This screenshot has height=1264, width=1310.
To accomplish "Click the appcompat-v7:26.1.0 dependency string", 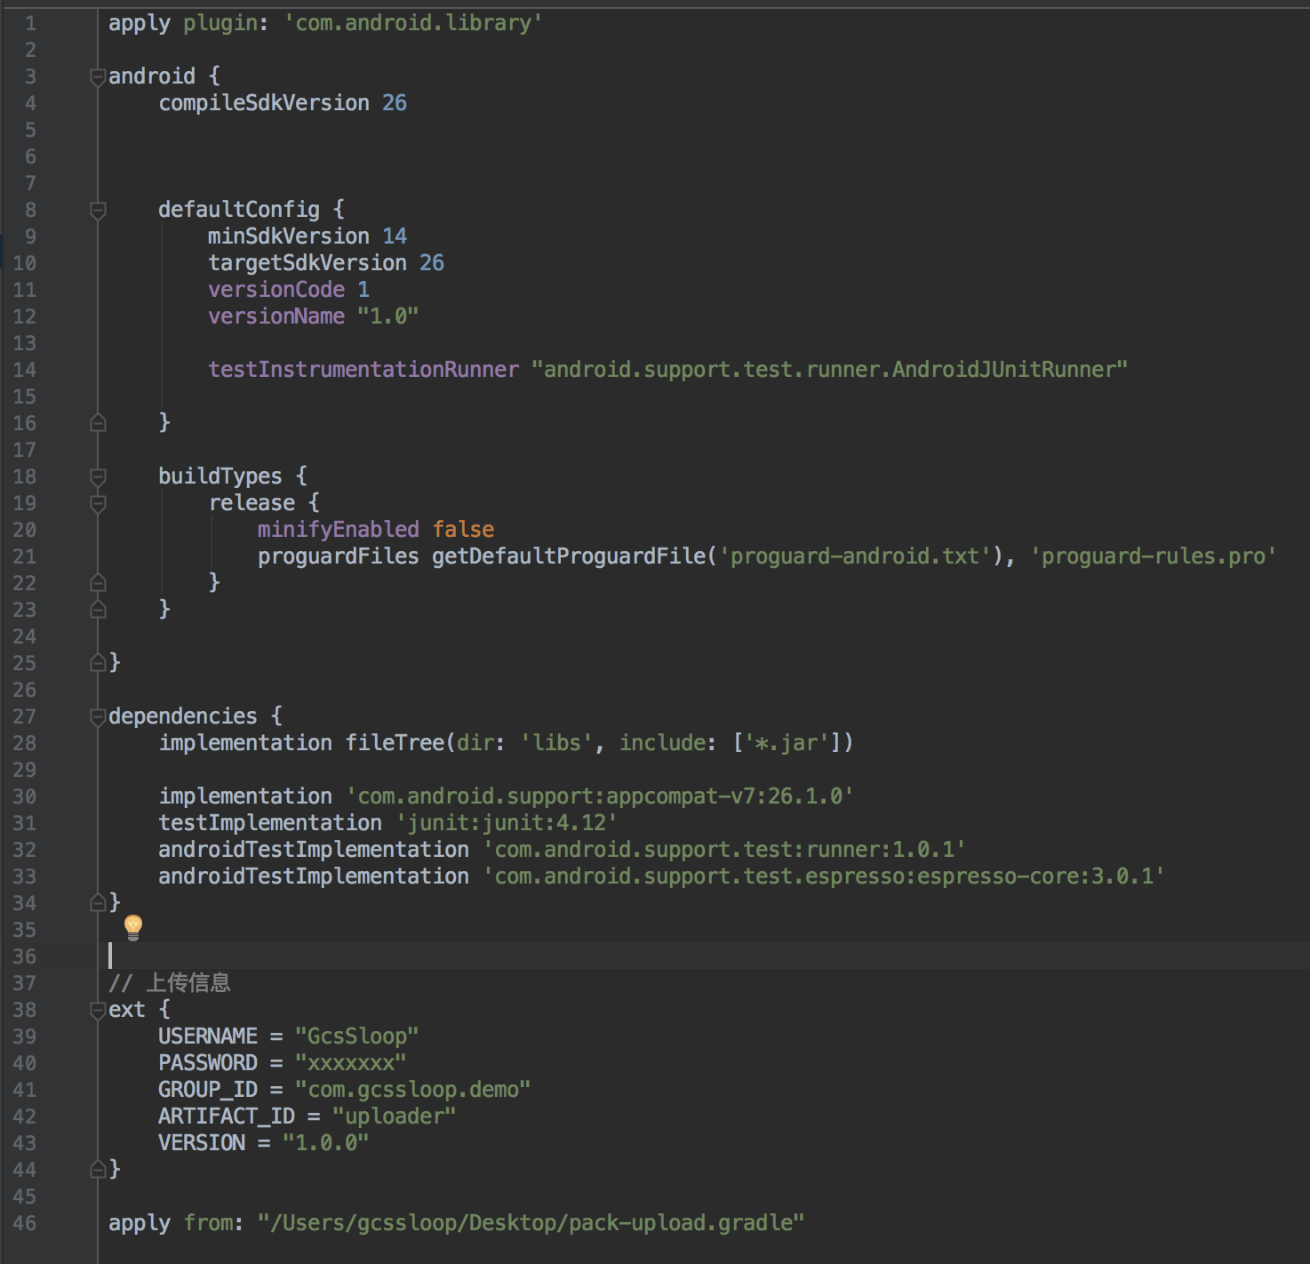I will [x=599, y=796].
